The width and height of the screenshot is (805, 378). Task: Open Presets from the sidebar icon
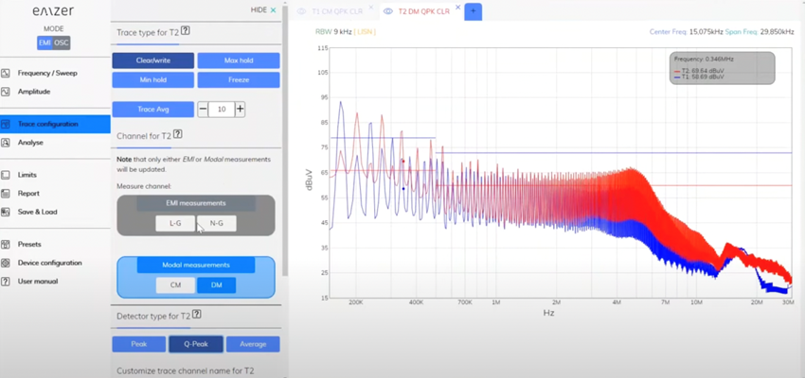pos(6,245)
